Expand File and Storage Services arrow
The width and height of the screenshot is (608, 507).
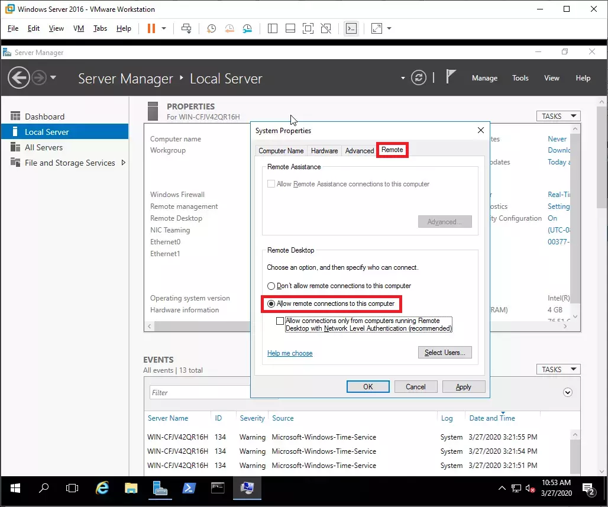point(123,163)
